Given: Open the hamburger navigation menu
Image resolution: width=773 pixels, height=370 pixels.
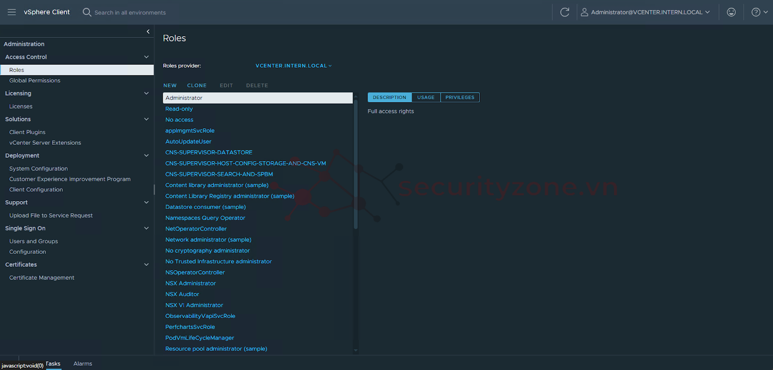Looking at the screenshot, I should coord(12,12).
